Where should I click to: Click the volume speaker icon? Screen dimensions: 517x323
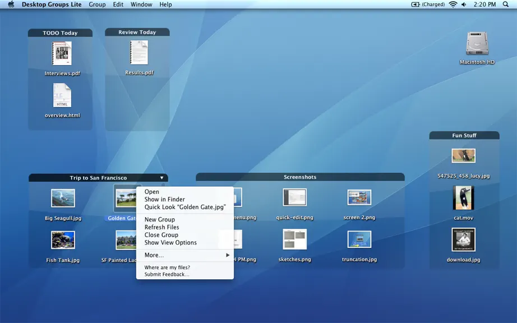point(464,4)
